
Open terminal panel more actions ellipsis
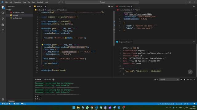188,79
